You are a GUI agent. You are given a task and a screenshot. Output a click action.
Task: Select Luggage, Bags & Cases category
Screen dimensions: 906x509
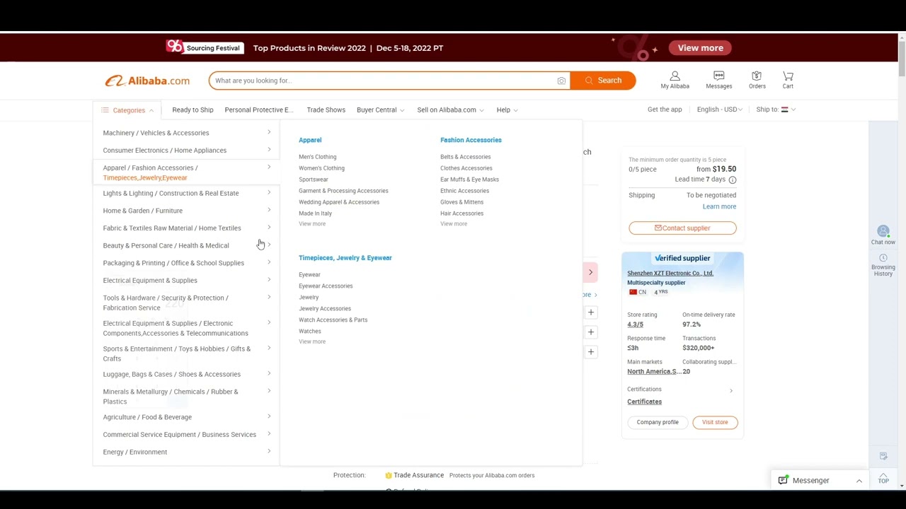(187, 374)
